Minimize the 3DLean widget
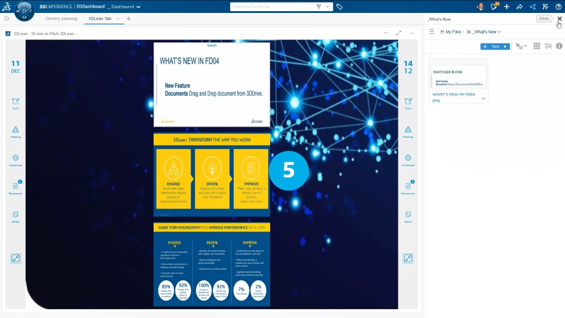The image size is (565, 318). tap(385, 33)
